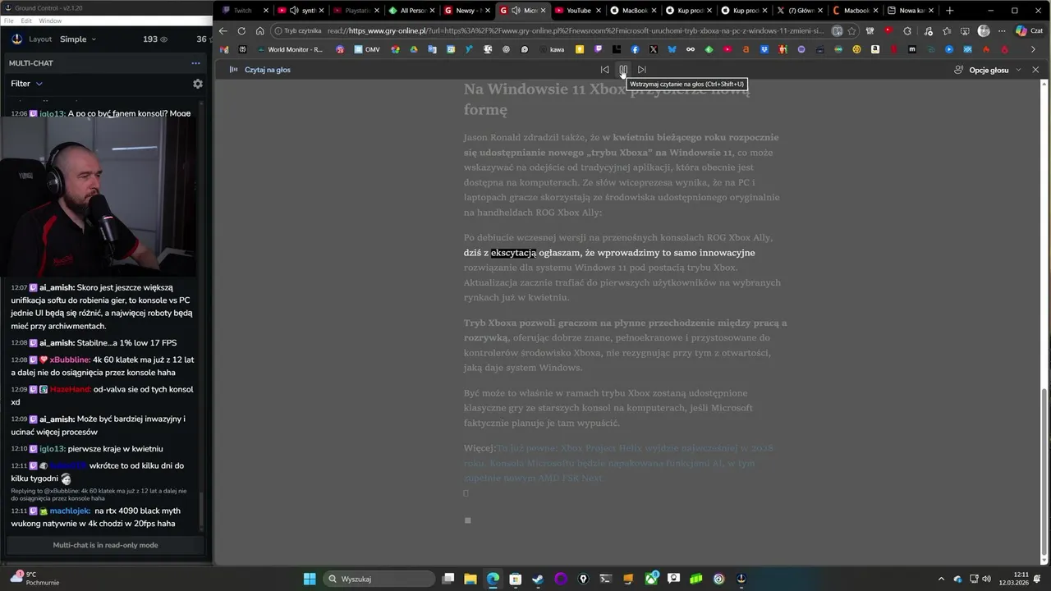Click taskbar search box Wyszukaj

pos(379,579)
